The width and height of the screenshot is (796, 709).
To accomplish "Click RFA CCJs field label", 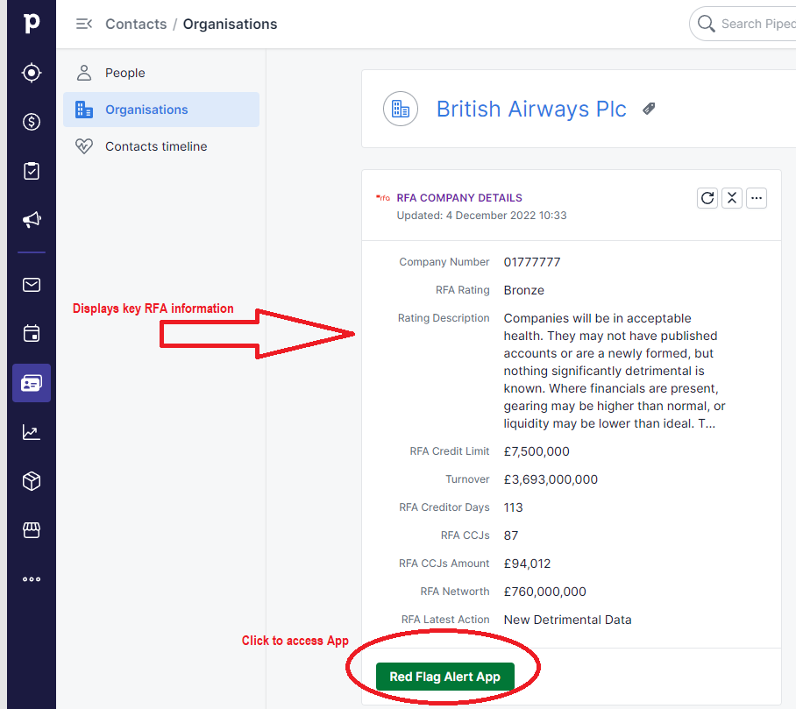I will (465, 535).
